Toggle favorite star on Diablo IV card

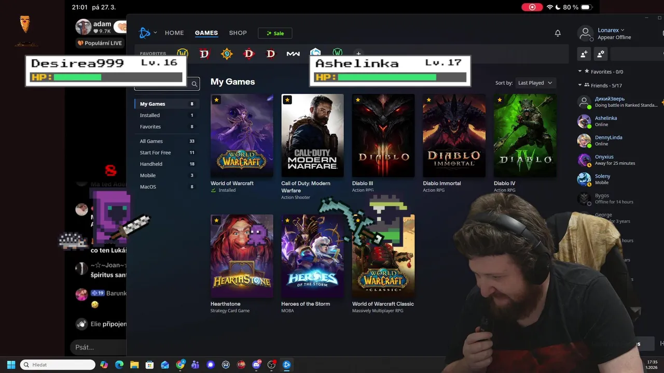[500, 100]
